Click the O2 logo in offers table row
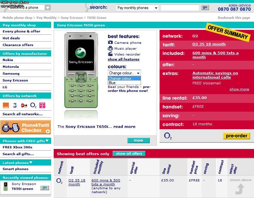Screen dimensions: 254x198 point(59,181)
